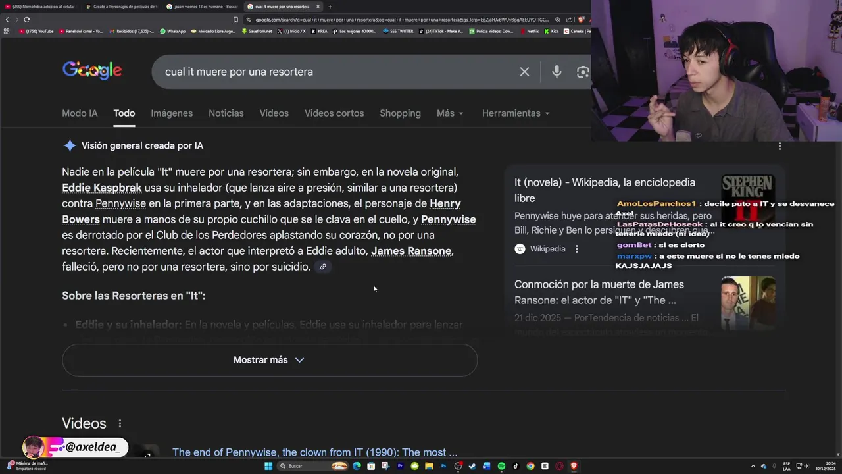
Task: Clear the Google search box with the X
Action: click(x=524, y=72)
